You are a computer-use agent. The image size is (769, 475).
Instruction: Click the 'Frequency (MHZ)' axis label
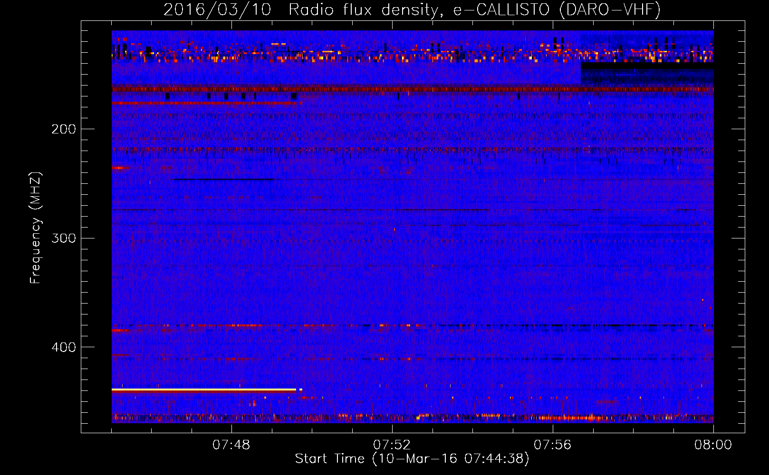[x=36, y=228]
